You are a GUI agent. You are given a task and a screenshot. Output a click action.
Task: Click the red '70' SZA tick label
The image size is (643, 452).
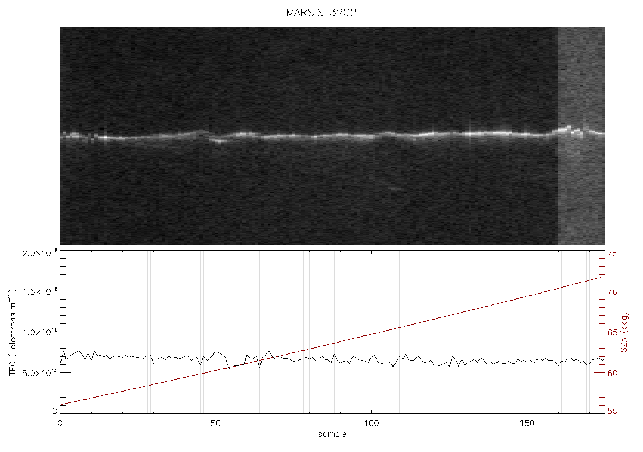pyautogui.click(x=612, y=292)
